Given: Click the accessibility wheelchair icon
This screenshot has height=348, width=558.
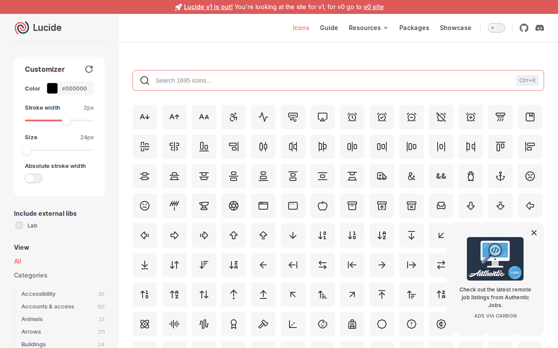Looking at the screenshot, I should click(x=234, y=117).
